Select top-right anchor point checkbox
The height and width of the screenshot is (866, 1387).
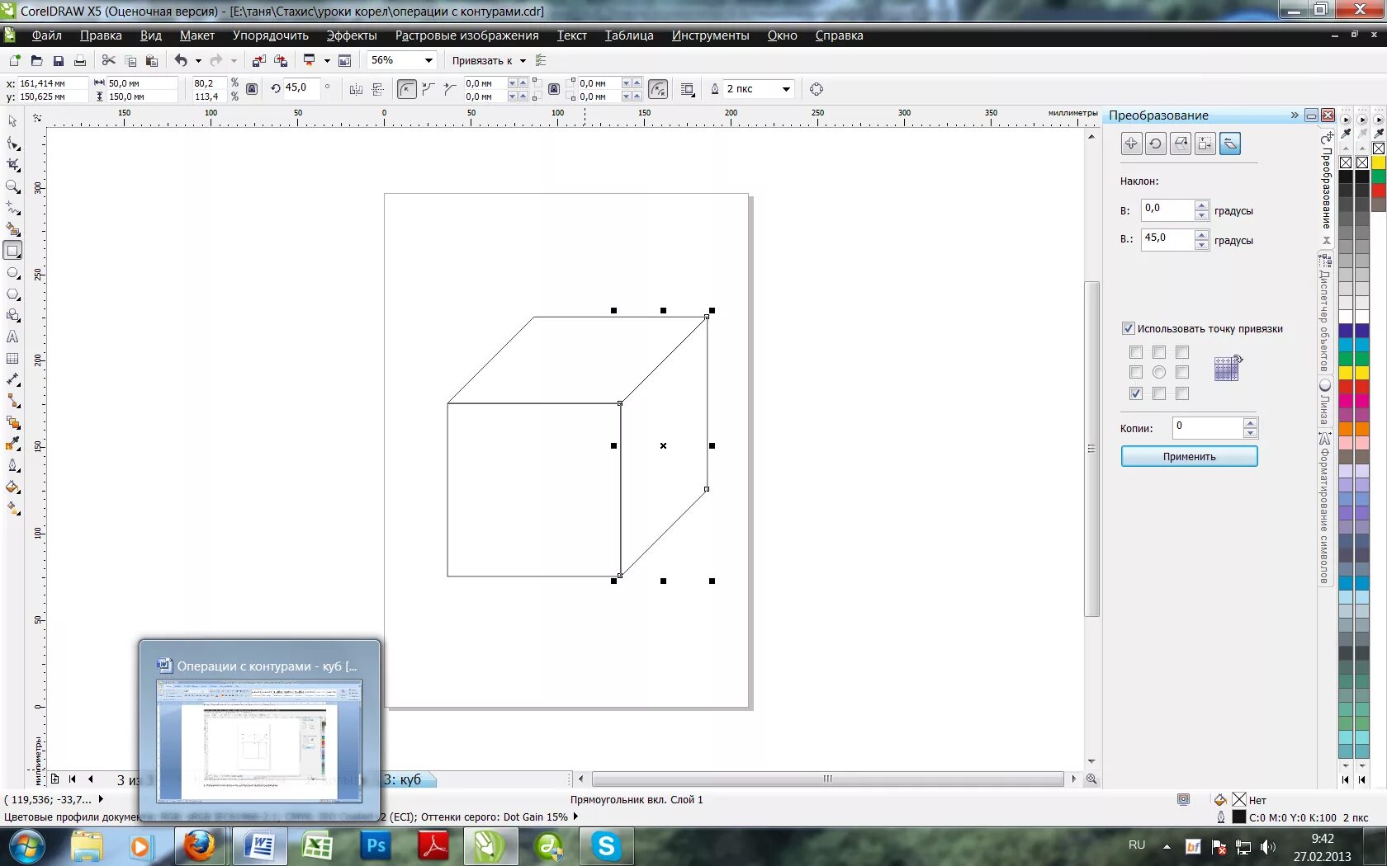1182,352
